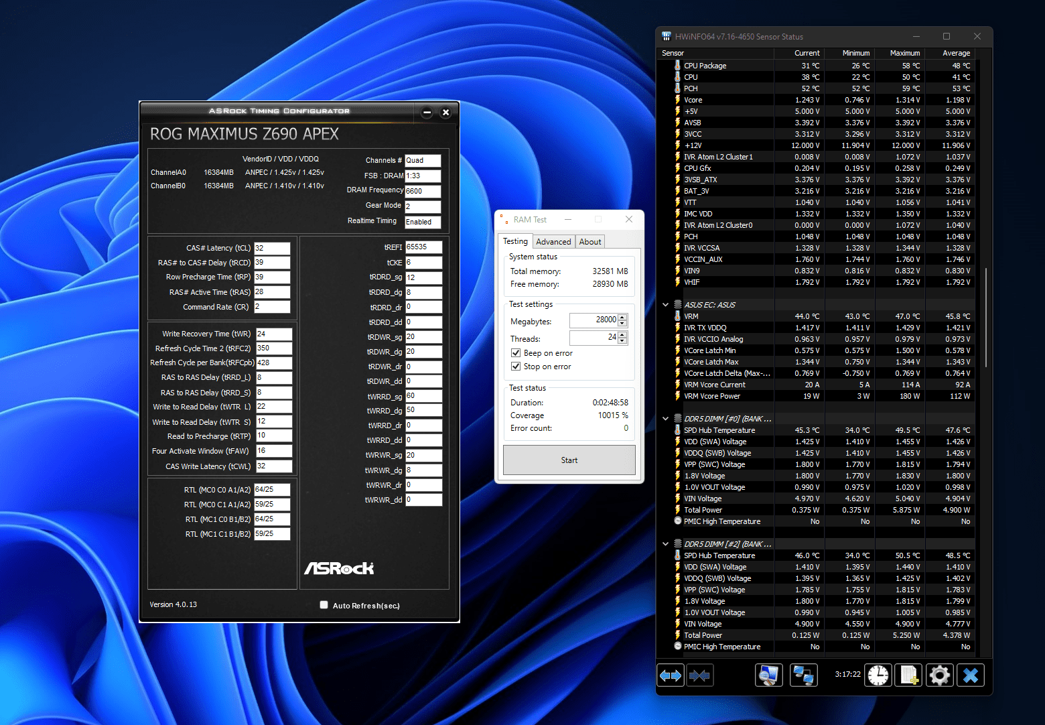Click the Refresh Cycle Time 2 (tRFC2) field
This screenshot has width=1045, height=725.
tap(274, 348)
